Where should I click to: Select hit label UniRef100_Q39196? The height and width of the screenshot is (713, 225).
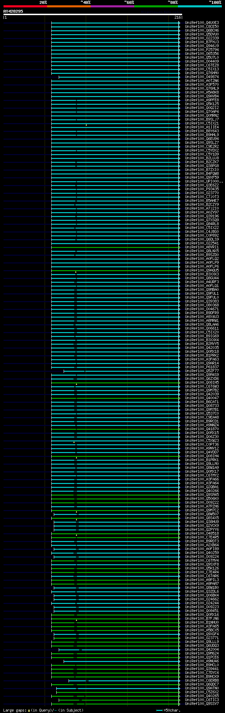[202, 216]
